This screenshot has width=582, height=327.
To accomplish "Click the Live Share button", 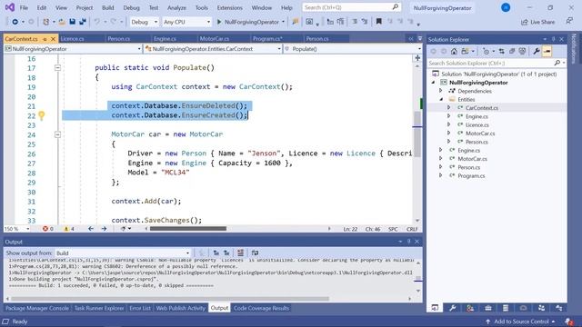I will tap(537, 22).
